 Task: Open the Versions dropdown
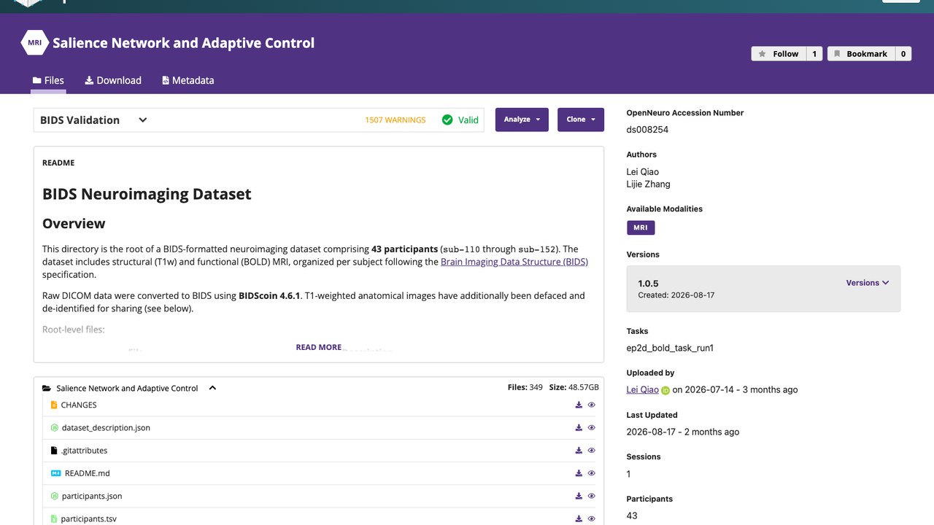click(x=868, y=283)
